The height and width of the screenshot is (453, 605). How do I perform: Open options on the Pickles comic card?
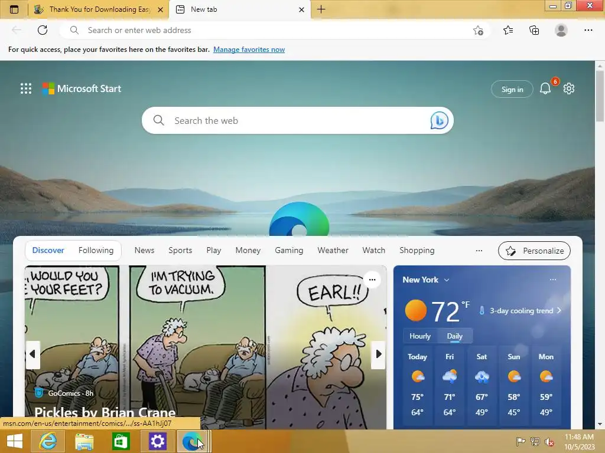(372, 280)
